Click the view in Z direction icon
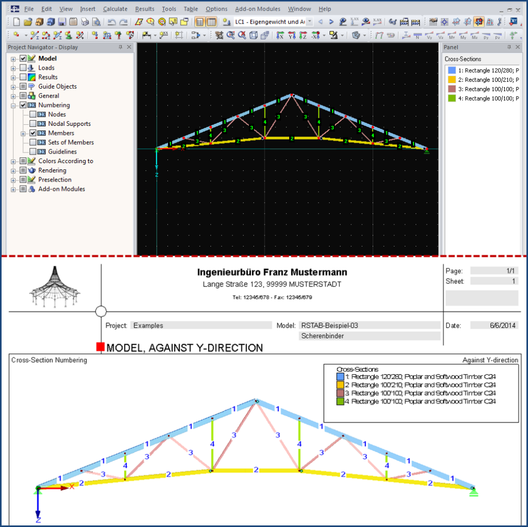Image resolution: width=528 pixels, height=527 pixels. tap(303, 35)
